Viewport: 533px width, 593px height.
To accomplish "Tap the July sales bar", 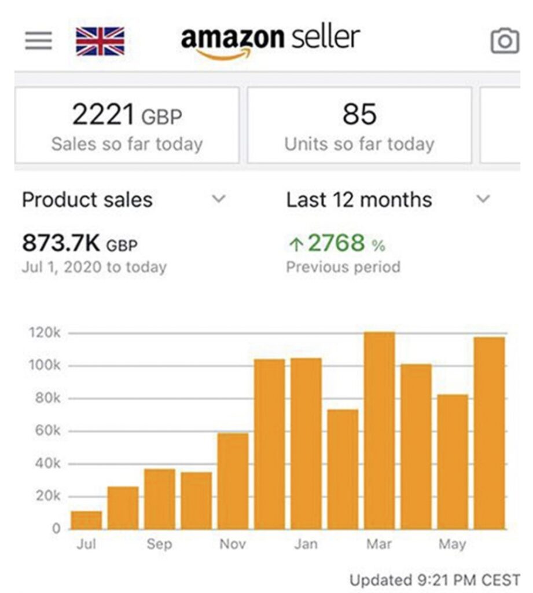I will (86, 520).
